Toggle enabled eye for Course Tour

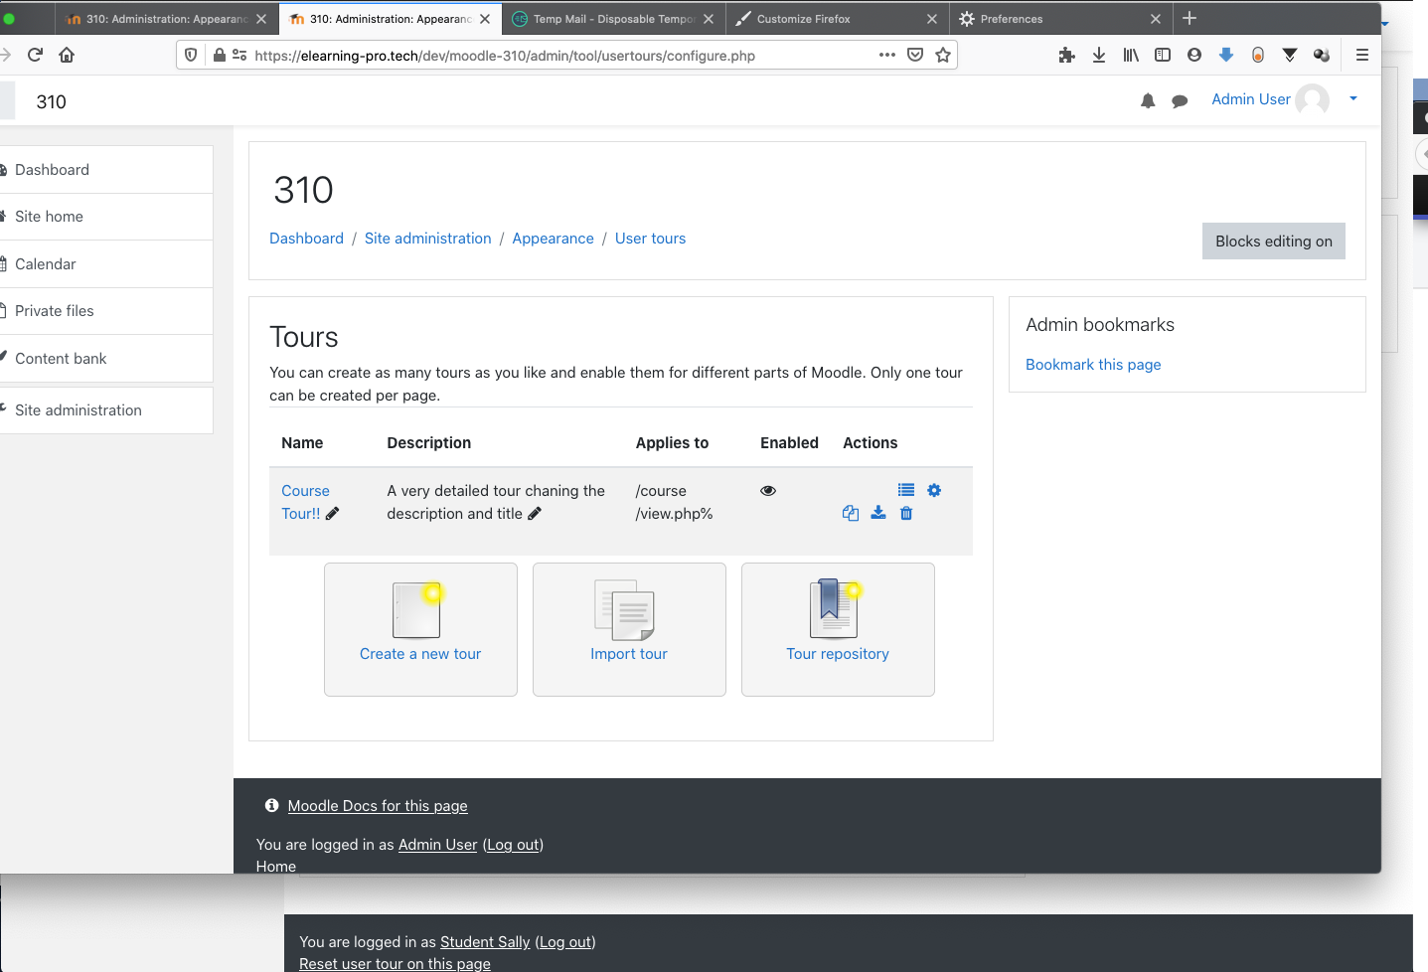tap(768, 490)
